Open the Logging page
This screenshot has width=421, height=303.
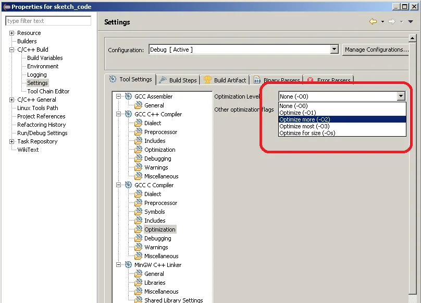pos(37,75)
